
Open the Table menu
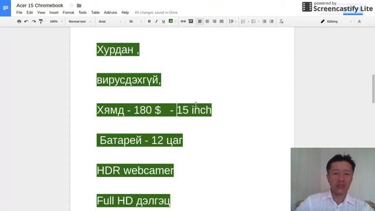click(95, 12)
